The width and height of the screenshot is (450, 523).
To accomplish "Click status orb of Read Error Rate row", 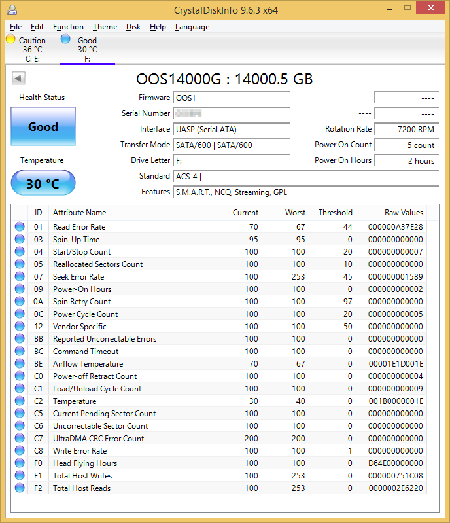I will 20,227.
